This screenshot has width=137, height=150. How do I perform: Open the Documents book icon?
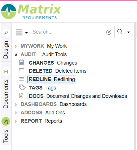[x=6, y=72]
